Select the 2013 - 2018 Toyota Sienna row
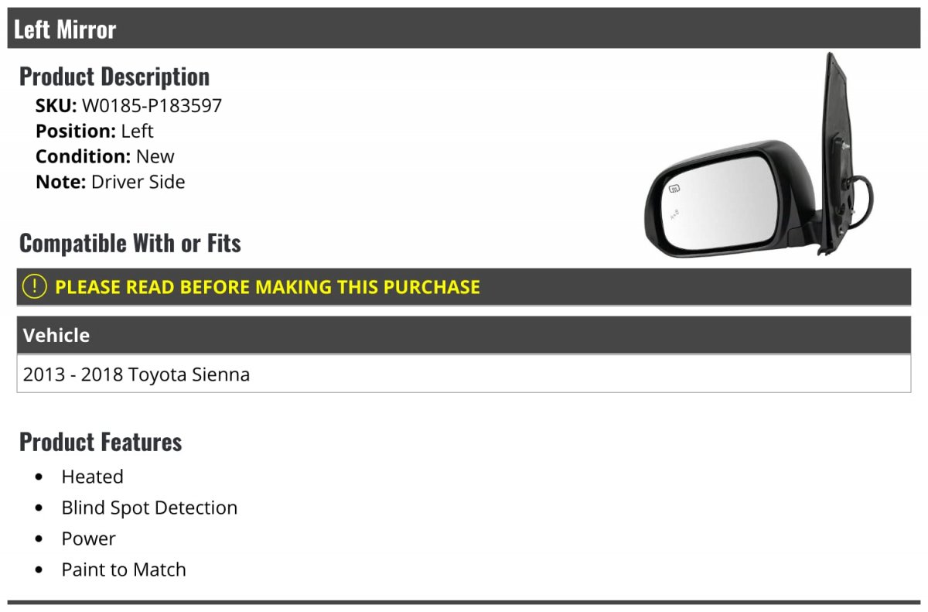928x612 pixels. point(464,374)
